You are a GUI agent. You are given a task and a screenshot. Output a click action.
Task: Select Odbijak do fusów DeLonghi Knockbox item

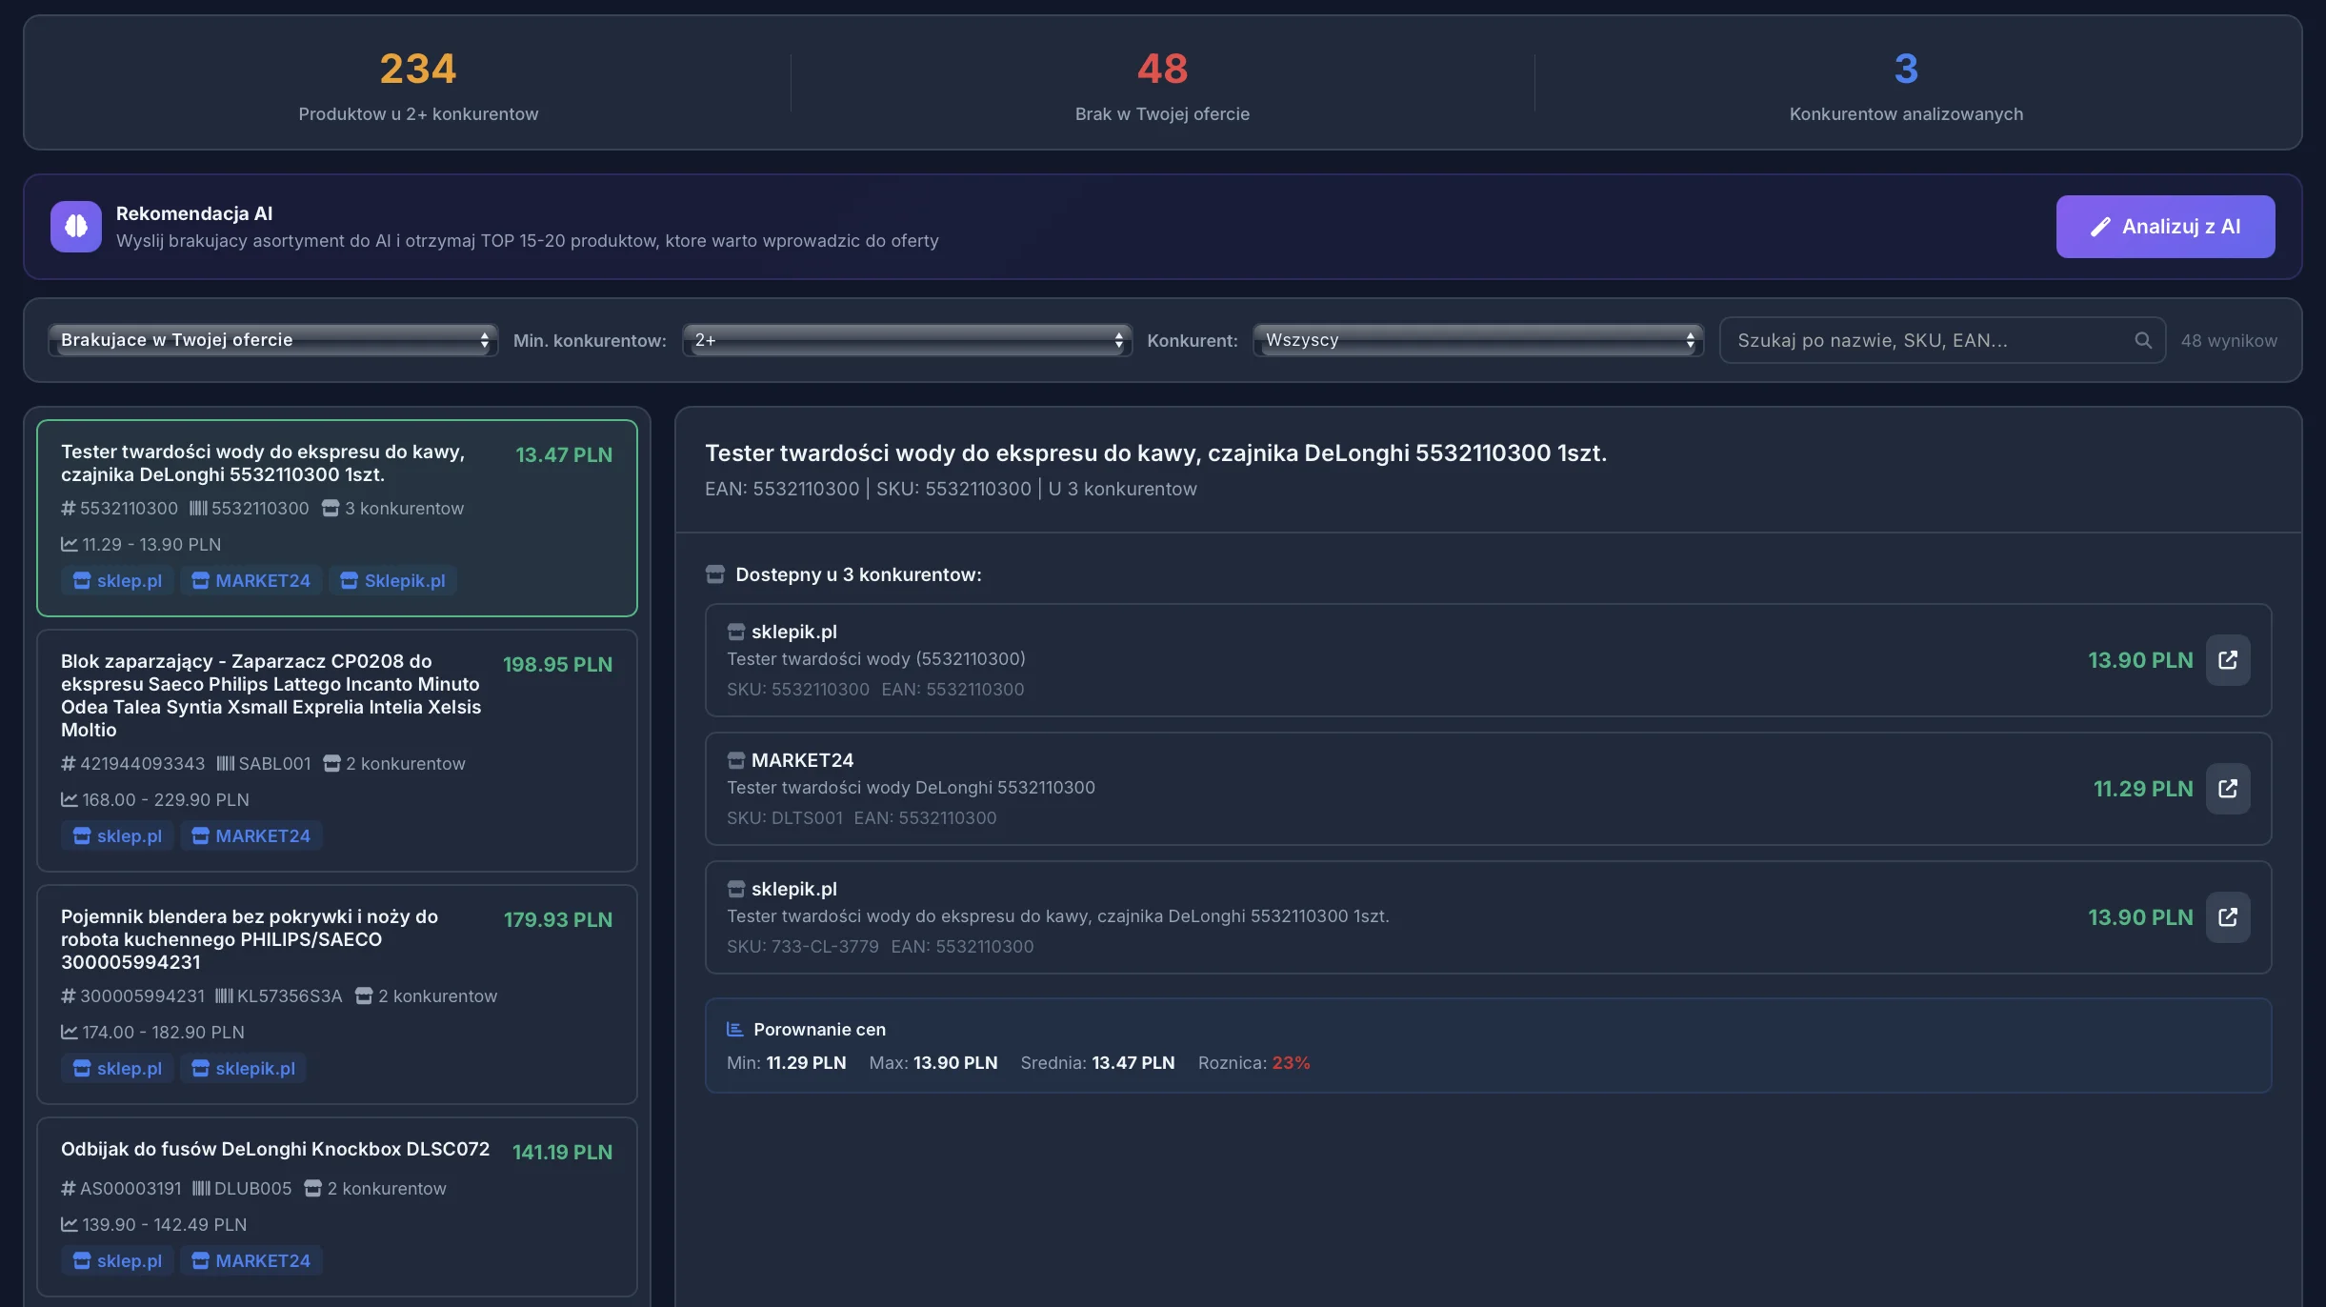pyautogui.click(x=275, y=1149)
